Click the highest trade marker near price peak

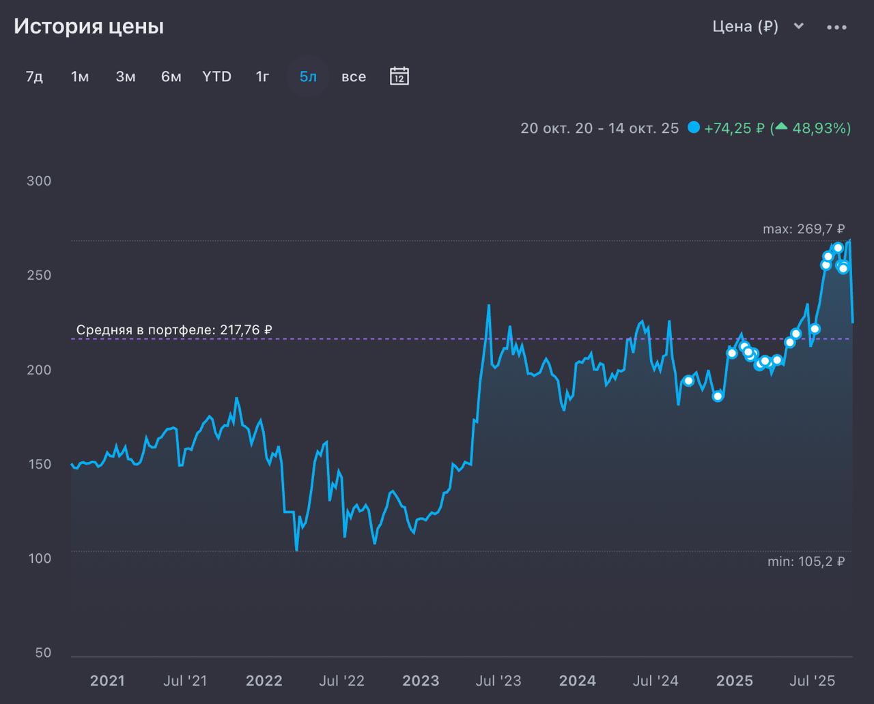[x=838, y=248]
